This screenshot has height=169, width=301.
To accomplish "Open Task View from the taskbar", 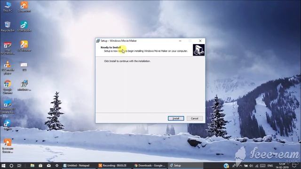I will coord(19,166).
